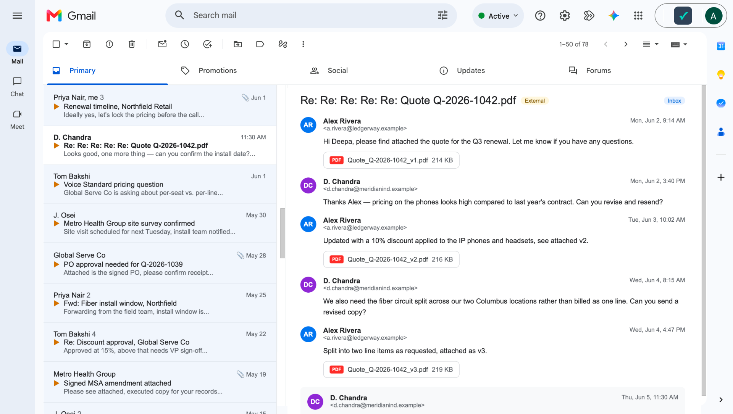The width and height of the screenshot is (733, 414).
Task: Open the select checkbox dropdown arrow
Action: 66,44
